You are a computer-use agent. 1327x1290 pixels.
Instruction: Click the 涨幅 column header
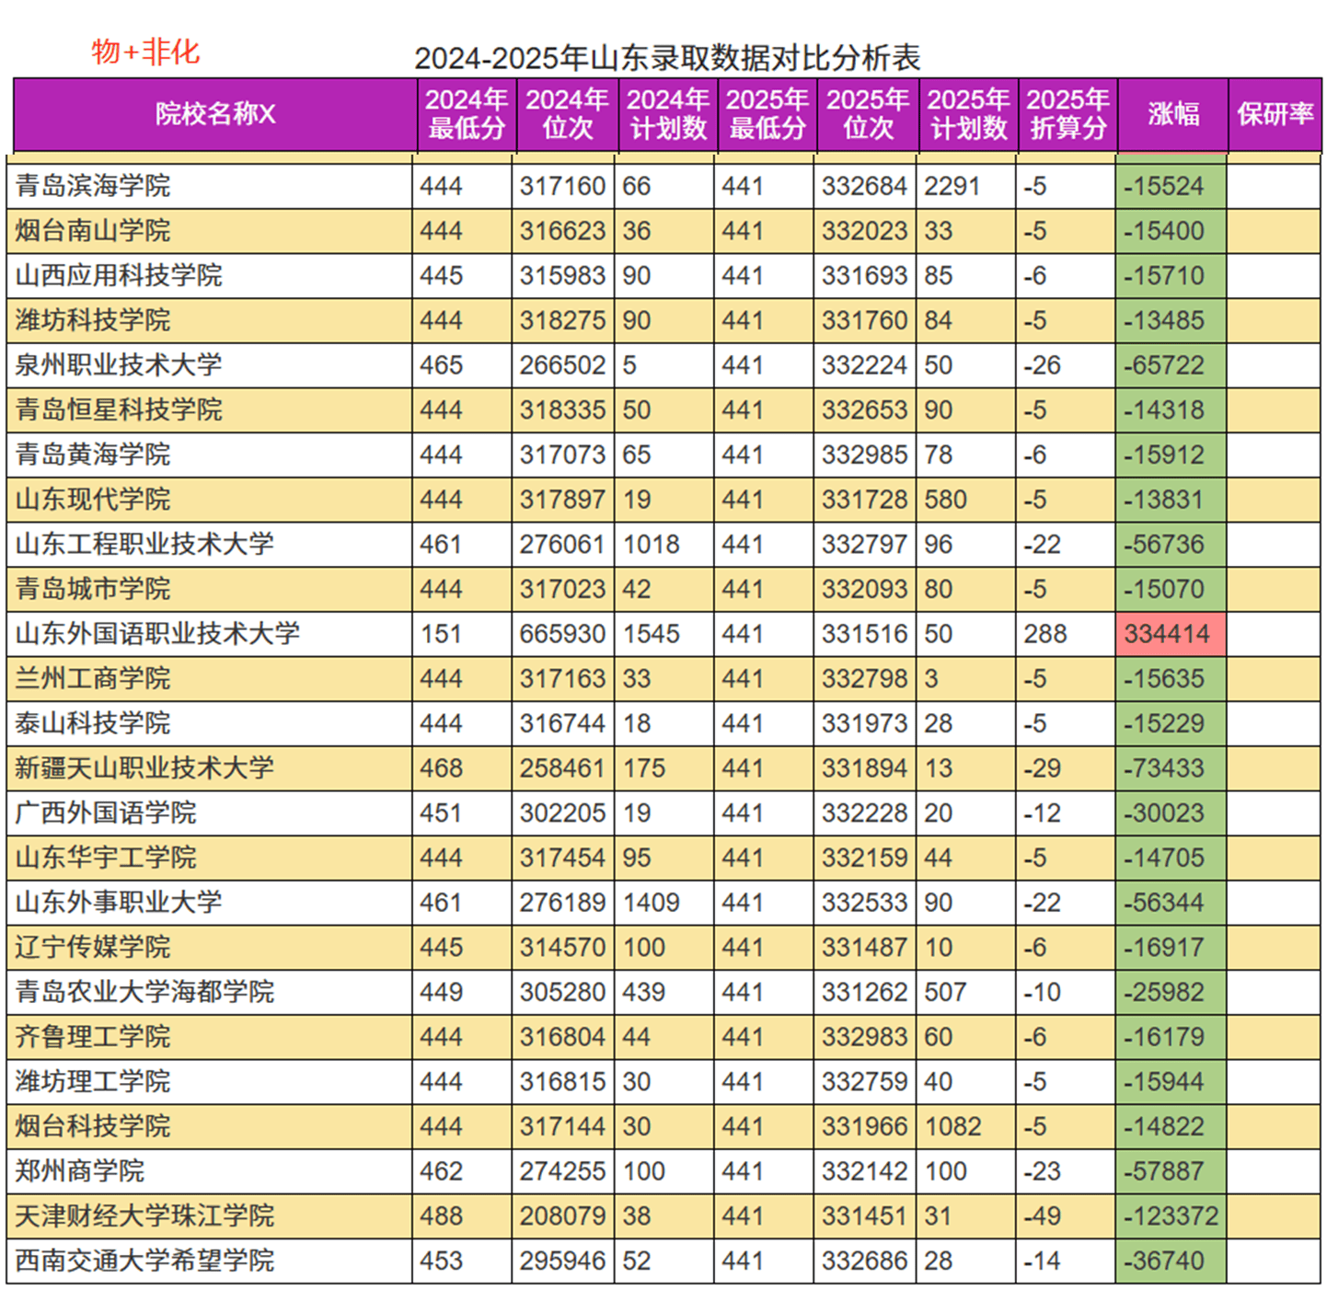pos(1173,114)
